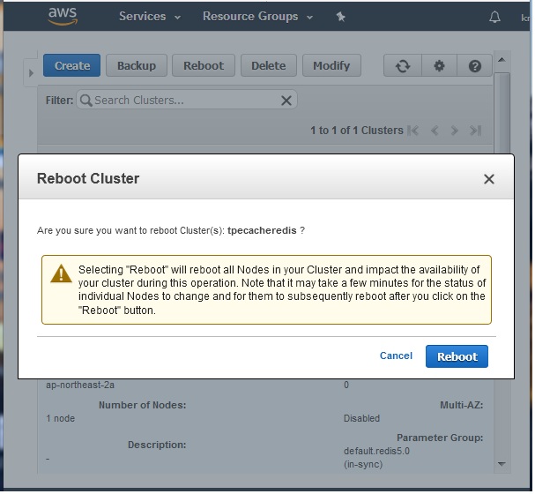Open the settings gear icon
The height and width of the screenshot is (494, 535).
[x=439, y=65]
